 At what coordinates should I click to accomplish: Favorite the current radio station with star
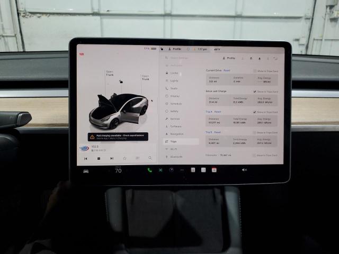point(124,158)
